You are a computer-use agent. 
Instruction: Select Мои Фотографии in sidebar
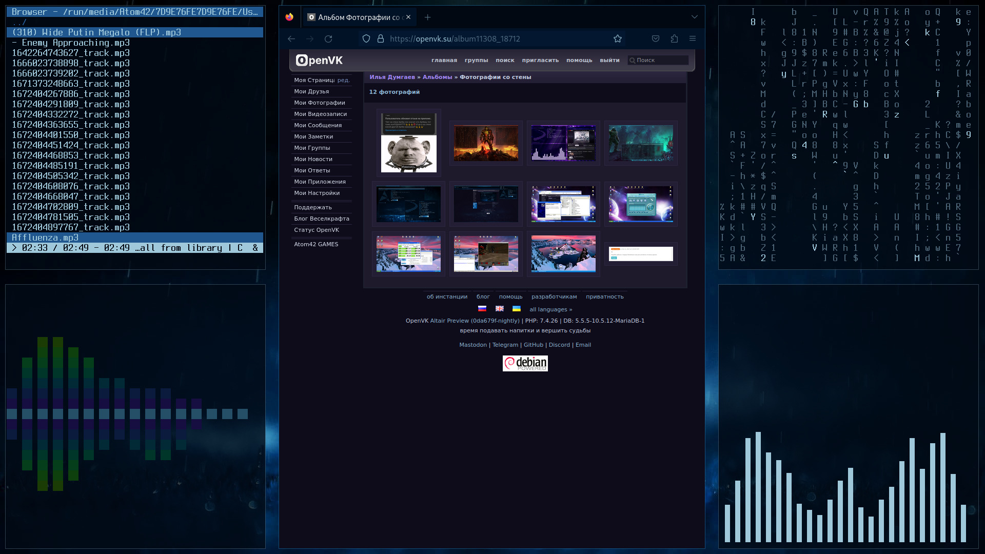[319, 103]
